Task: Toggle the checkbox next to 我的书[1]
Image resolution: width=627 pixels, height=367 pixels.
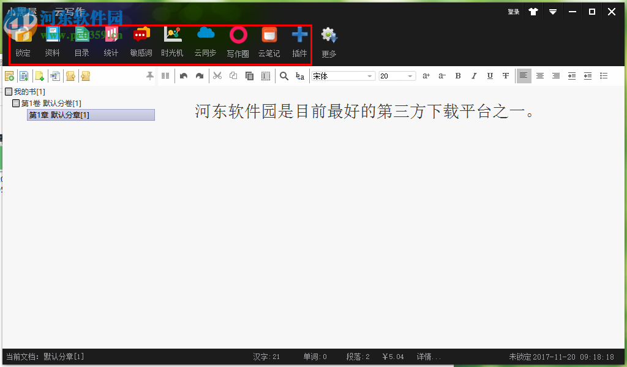Action: click(9, 91)
